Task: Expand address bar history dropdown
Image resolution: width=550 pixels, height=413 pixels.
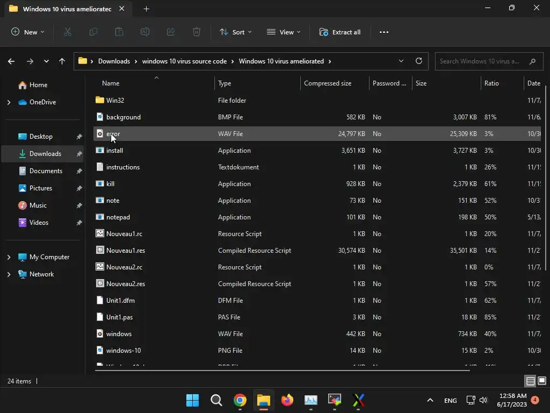Action: click(x=401, y=61)
